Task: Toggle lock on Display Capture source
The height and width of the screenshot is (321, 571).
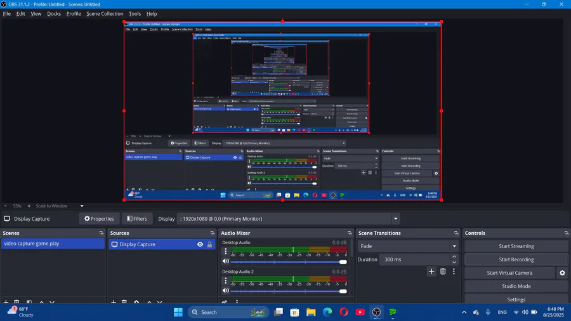Action: (210, 244)
